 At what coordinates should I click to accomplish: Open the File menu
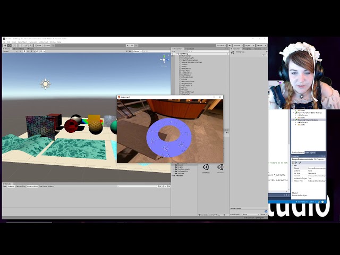pos(4,42)
